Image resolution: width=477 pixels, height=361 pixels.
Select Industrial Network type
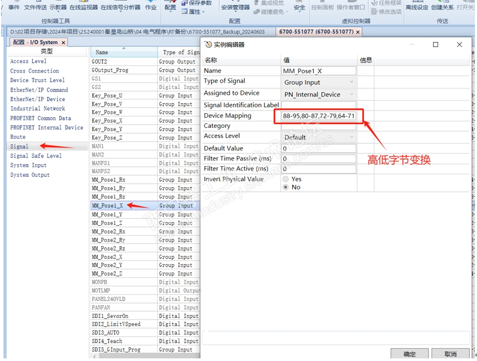tap(37, 108)
